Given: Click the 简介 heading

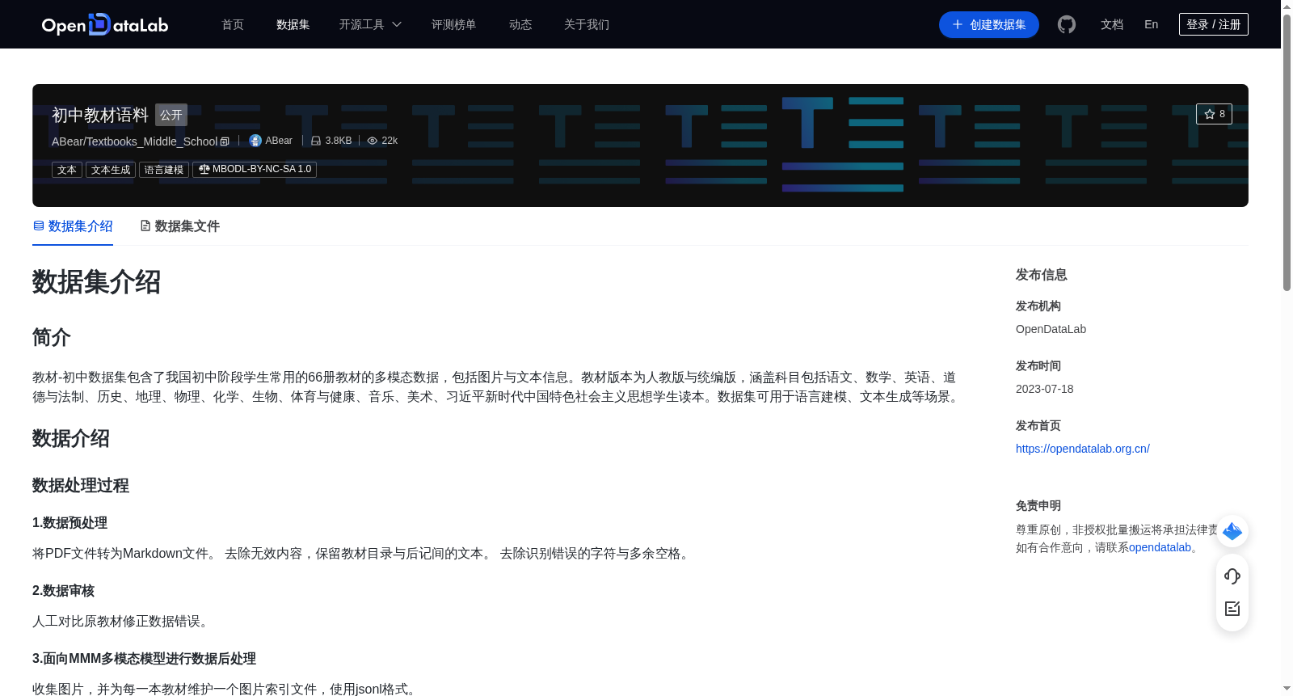Looking at the screenshot, I should click(x=52, y=337).
